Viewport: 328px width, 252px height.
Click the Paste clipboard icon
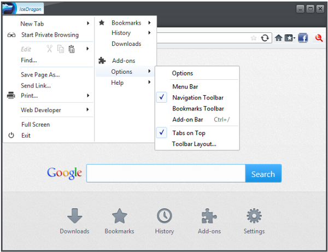(x=72, y=49)
